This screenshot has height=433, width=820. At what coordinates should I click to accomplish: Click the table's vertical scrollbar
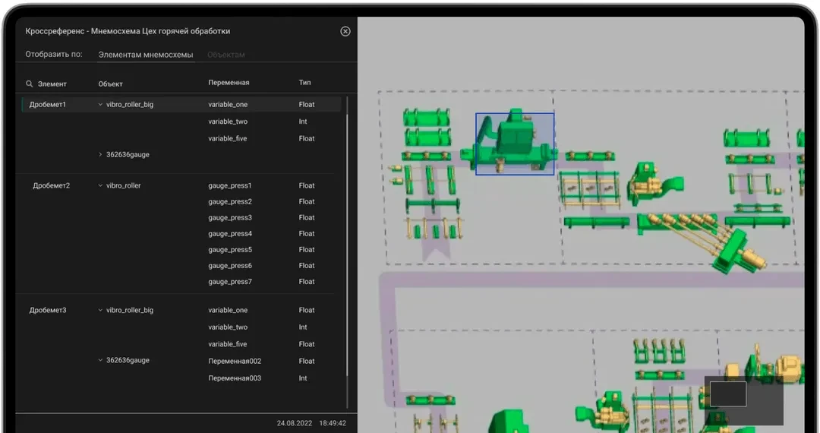click(347, 251)
